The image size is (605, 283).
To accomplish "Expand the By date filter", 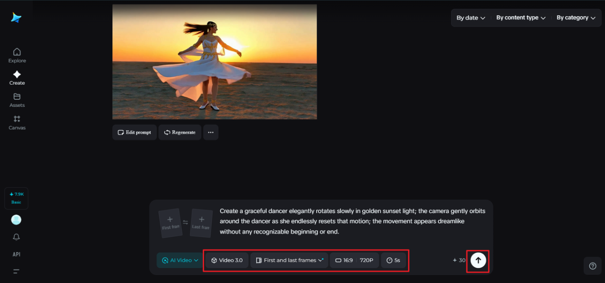I will click(471, 18).
